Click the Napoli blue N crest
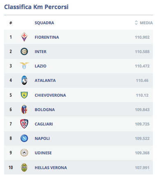This screenshot has height=179, width=157. point(24,138)
